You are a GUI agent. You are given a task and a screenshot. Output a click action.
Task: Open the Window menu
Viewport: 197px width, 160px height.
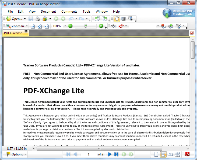click(x=102, y=12)
